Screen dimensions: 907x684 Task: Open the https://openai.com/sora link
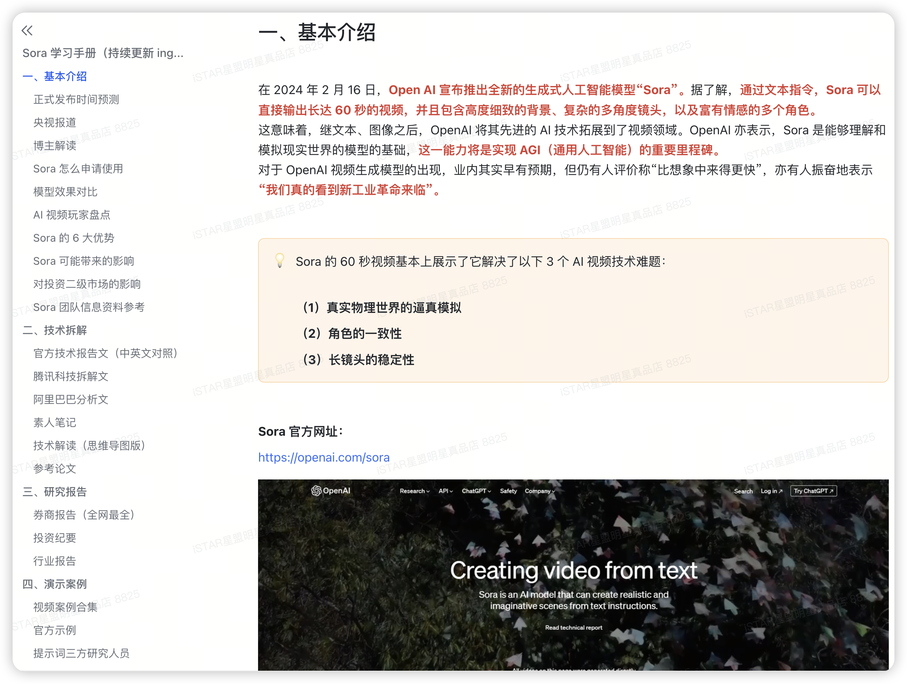pyautogui.click(x=324, y=457)
